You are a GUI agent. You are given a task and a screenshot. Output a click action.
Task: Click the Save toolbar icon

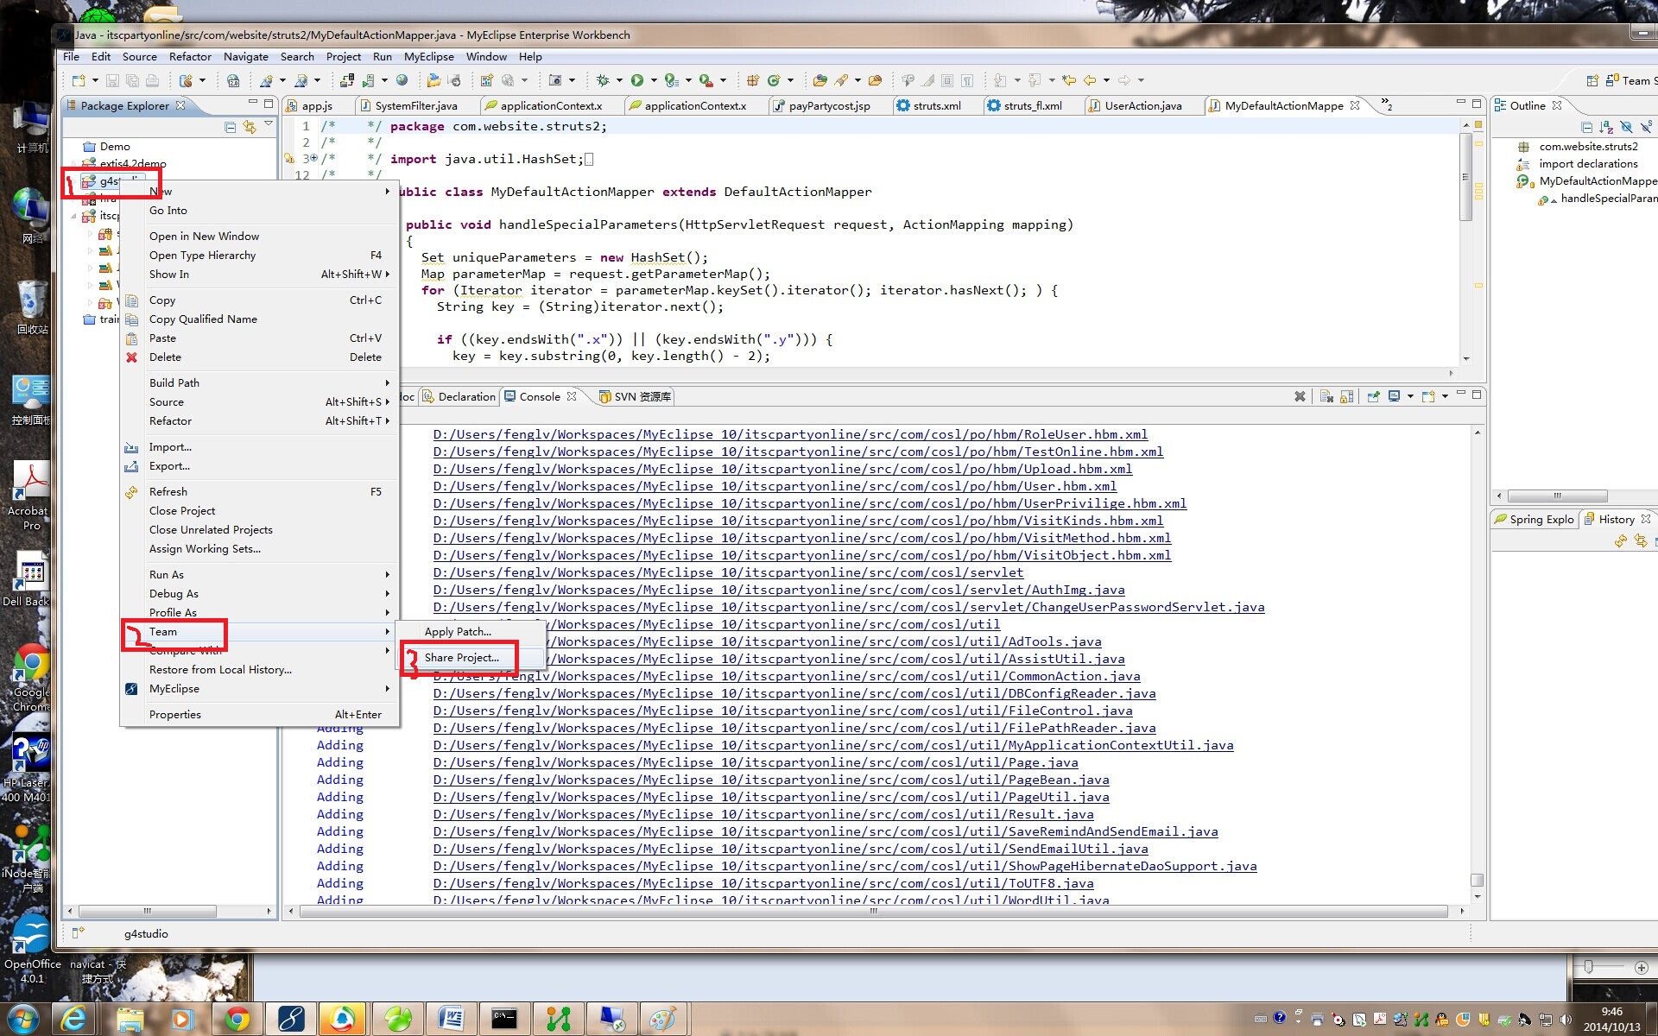pyautogui.click(x=112, y=80)
